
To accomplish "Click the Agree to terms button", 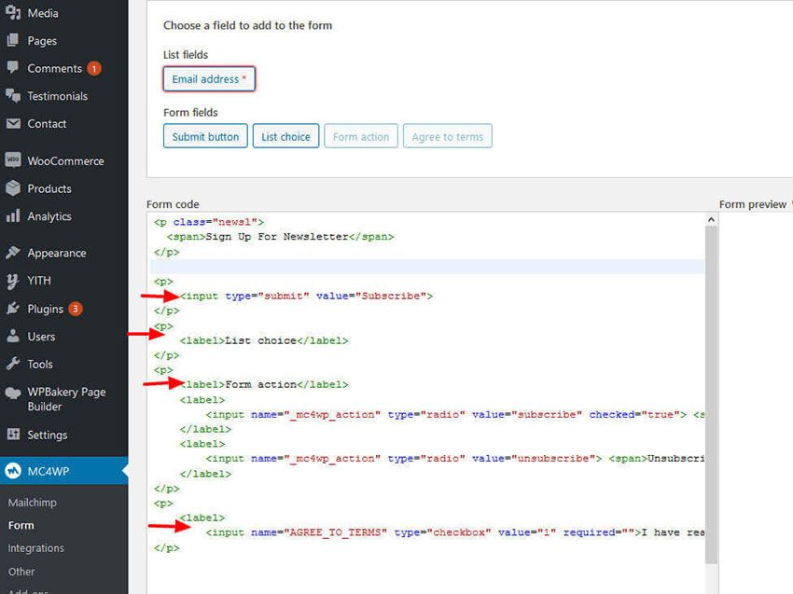I will point(448,136).
